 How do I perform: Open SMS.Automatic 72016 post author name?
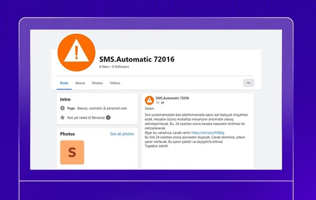tap(172, 98)
